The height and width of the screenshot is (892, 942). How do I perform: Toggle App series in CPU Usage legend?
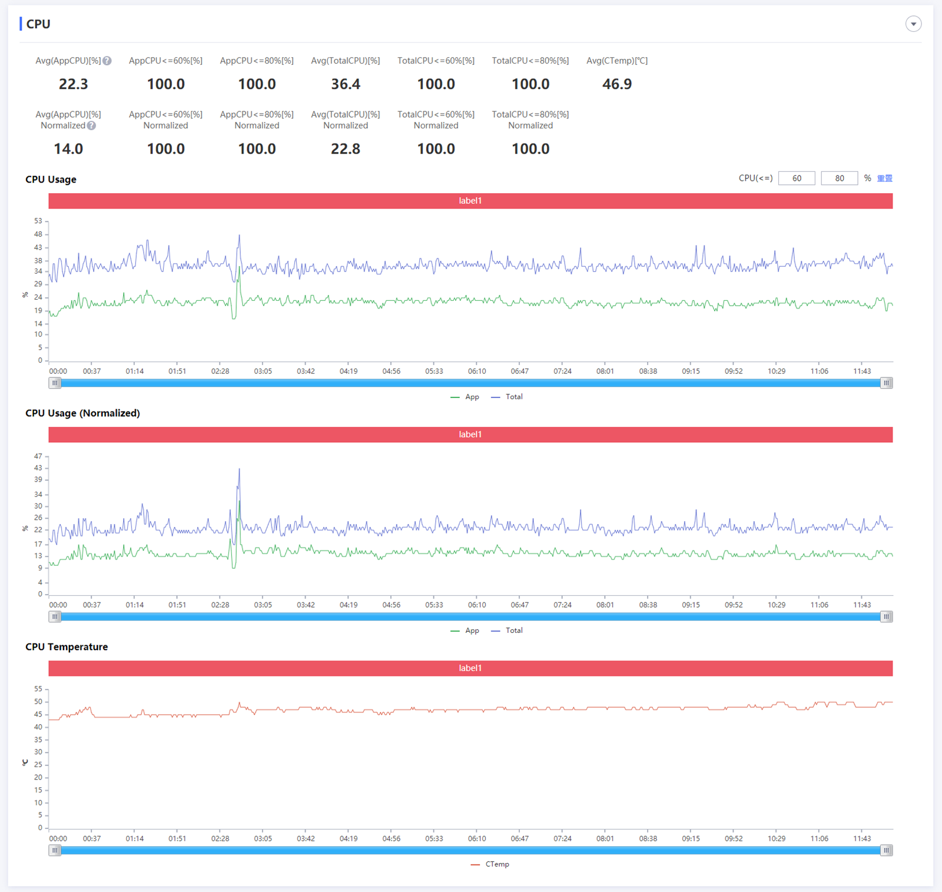465,397
